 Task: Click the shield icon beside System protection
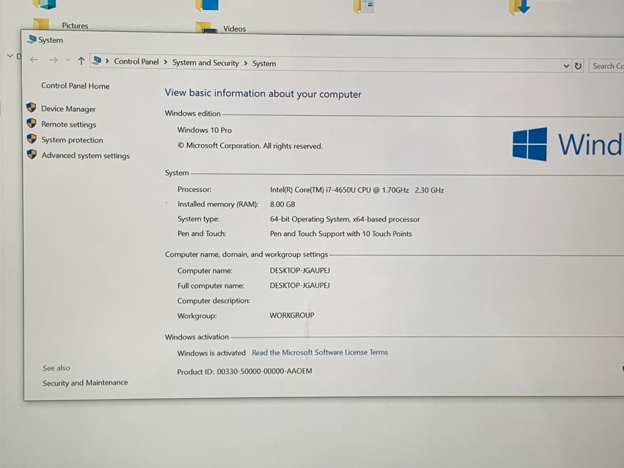pos(32,139)
